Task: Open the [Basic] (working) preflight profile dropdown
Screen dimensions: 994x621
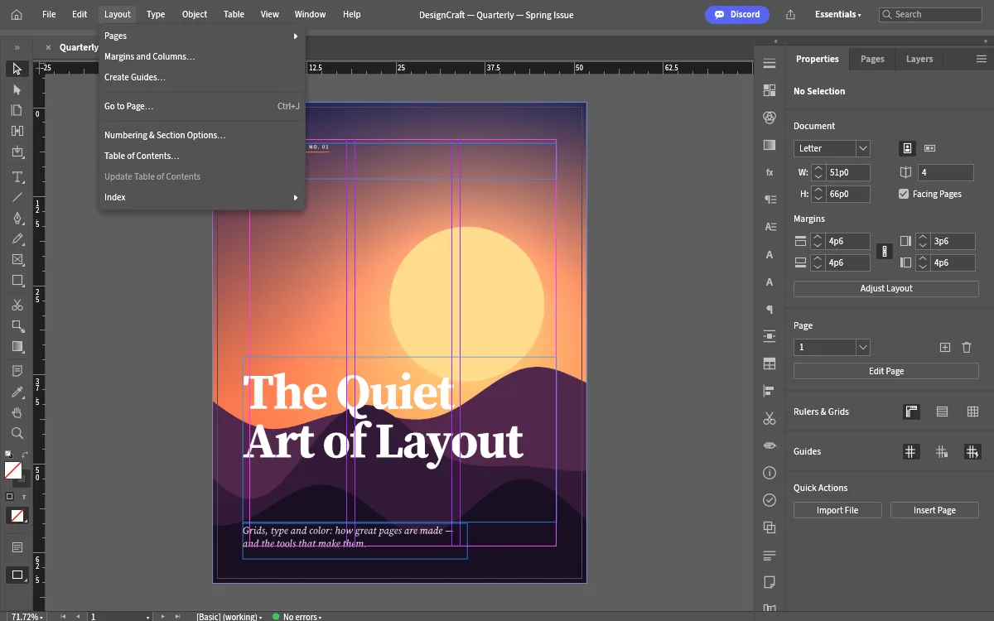Action: tap(229, 617)
